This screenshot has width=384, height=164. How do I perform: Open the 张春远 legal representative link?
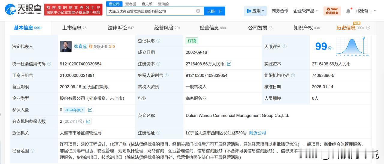[80, 46]
